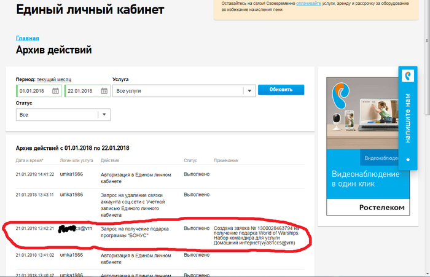430x277 pixels.
Task: Click the small dot icon below 'Напишите нам'
Action: coord(408,160)
